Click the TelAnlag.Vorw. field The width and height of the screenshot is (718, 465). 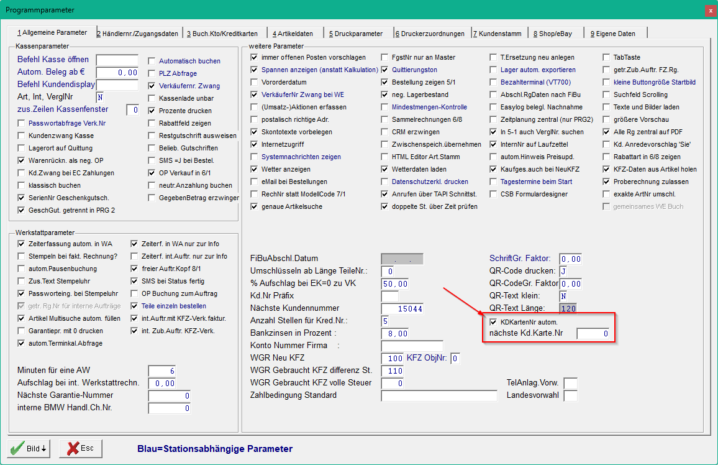point(571,383)
